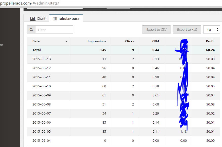
Task: Select the 2015-06-04 date cell
Action: tap(42, 141)
